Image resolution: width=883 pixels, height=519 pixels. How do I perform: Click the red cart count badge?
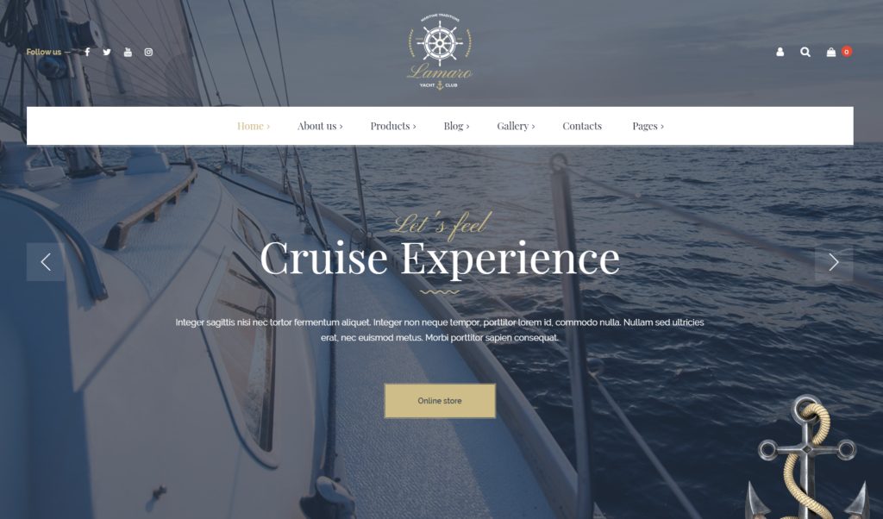847,51
